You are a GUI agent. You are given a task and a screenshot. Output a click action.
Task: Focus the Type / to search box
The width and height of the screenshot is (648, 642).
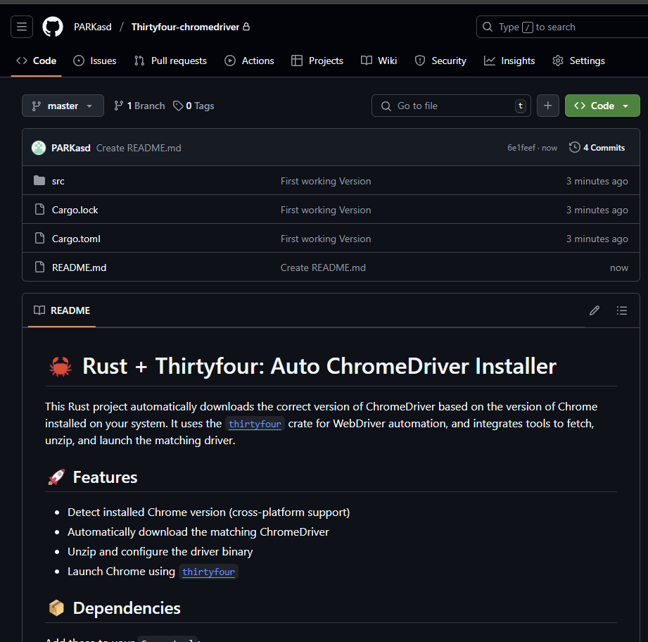click(x=562, y=27)
